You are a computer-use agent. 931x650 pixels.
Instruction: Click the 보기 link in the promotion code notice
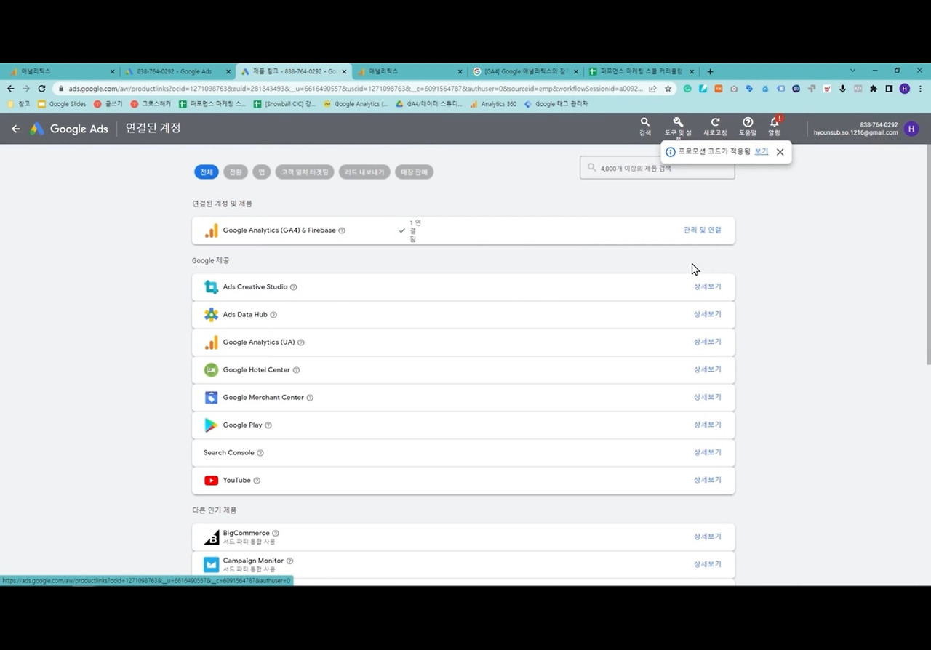[761, 152]
